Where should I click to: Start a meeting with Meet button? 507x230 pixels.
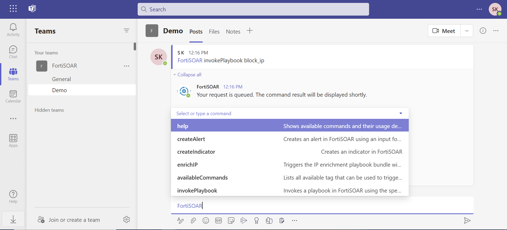tap(444, 31)
